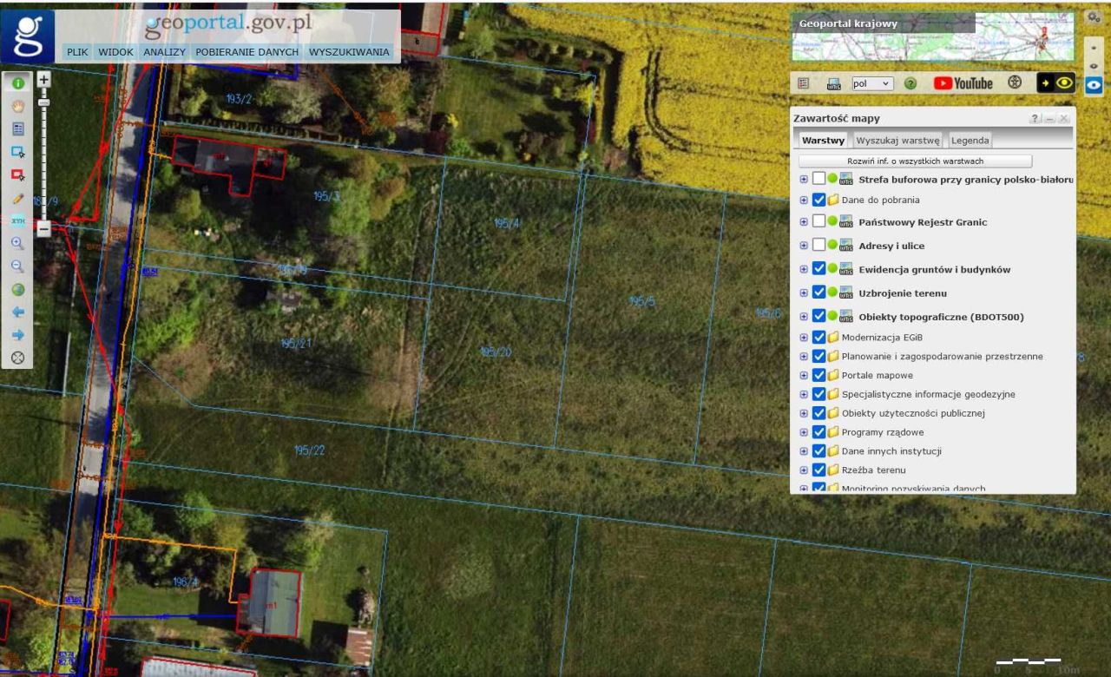Click parcel label 195/5 on map

(642, 302)
